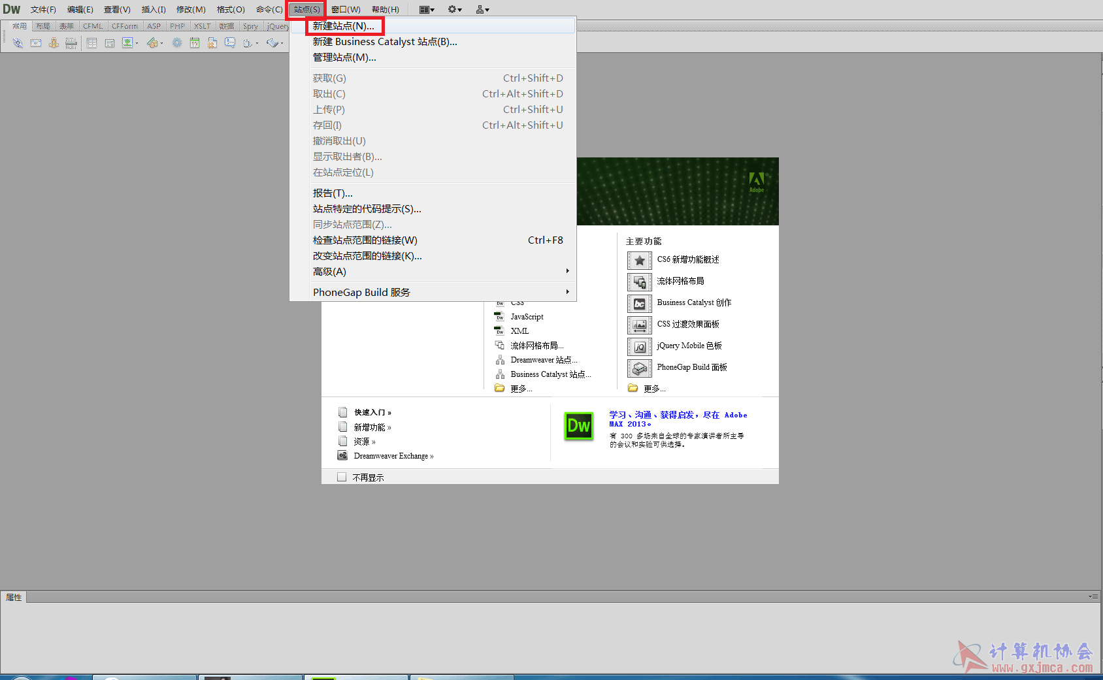The height and width of the screenshot is (680, 1103).
Task: Open the Properties panel options menu
Action: [x=1093, y=596]
